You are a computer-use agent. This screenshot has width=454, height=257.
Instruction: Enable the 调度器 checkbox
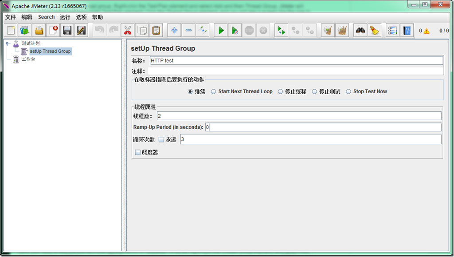click(138, 152)
